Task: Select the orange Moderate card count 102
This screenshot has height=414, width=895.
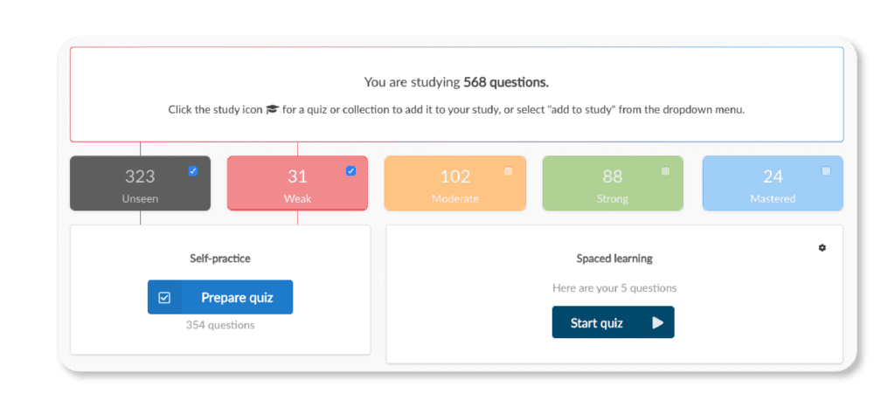Action: 454,176
